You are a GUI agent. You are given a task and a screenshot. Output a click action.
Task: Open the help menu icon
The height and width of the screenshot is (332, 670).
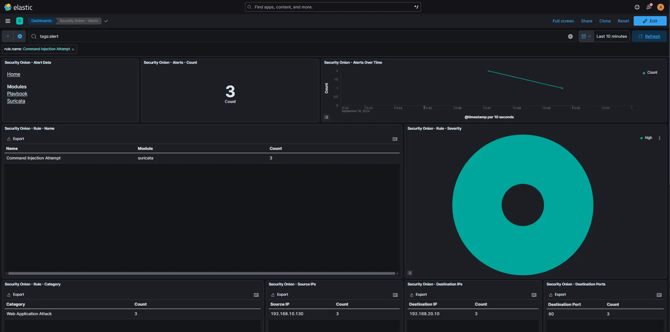point(637,7)
